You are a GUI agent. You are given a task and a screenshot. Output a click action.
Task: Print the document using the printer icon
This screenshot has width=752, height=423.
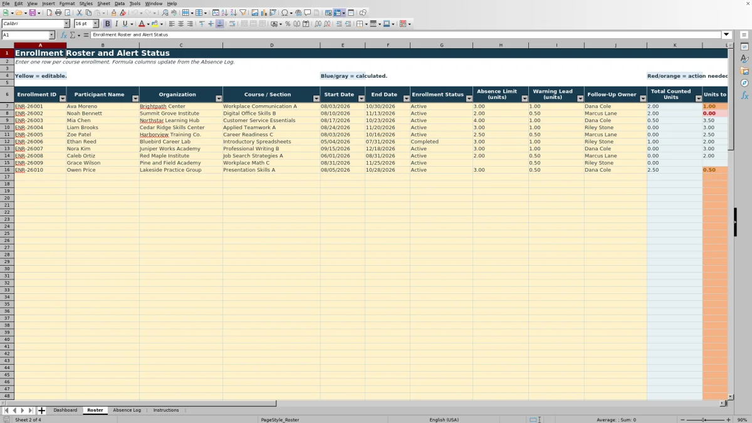coord(58,13)
